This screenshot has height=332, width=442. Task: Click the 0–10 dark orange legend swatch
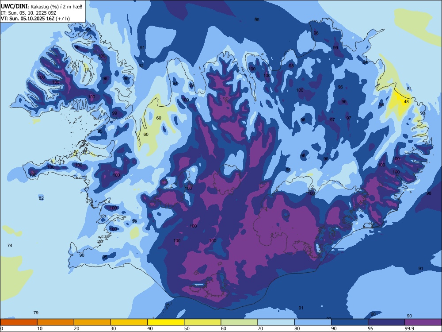point(19,322)
